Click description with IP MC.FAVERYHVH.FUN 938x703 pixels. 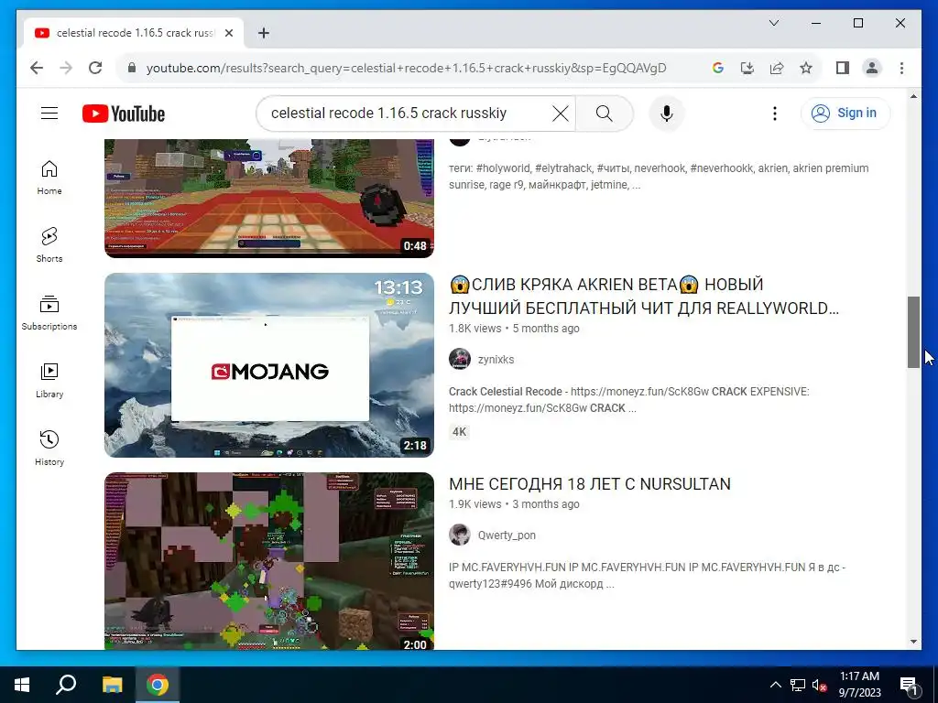coord(648,576)
